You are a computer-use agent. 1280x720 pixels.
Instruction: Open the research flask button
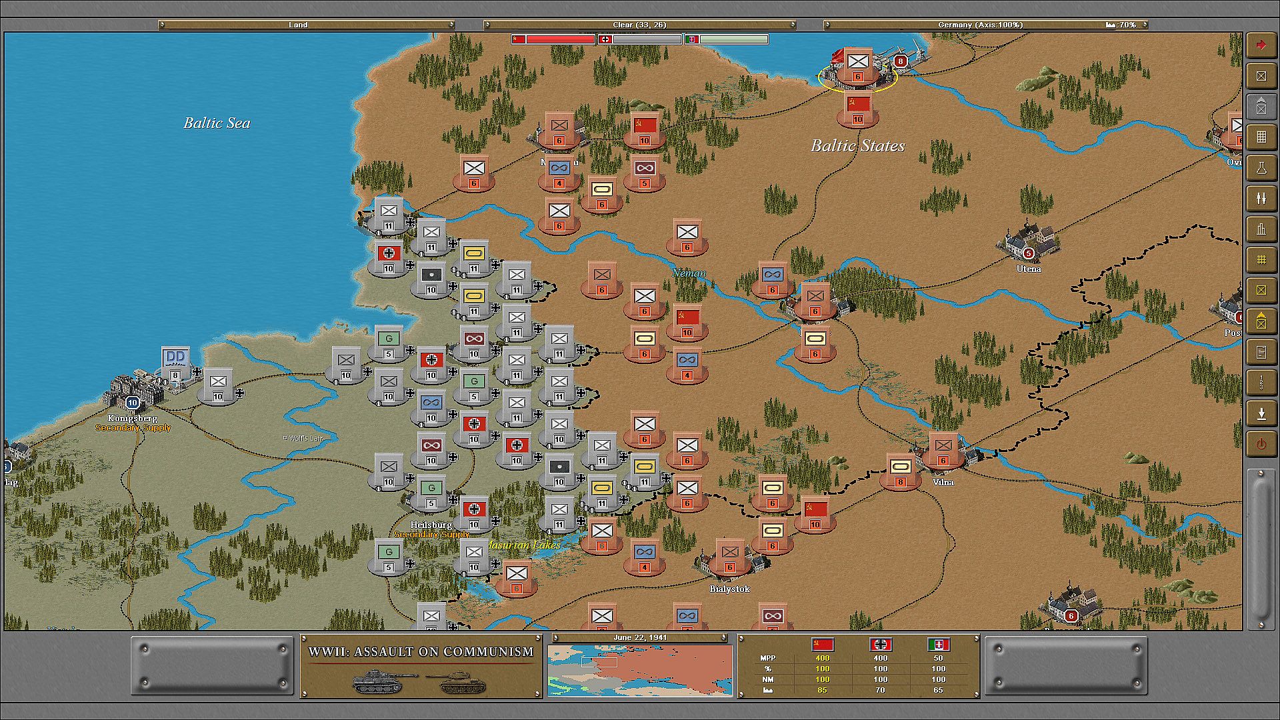coord(1261,168)
